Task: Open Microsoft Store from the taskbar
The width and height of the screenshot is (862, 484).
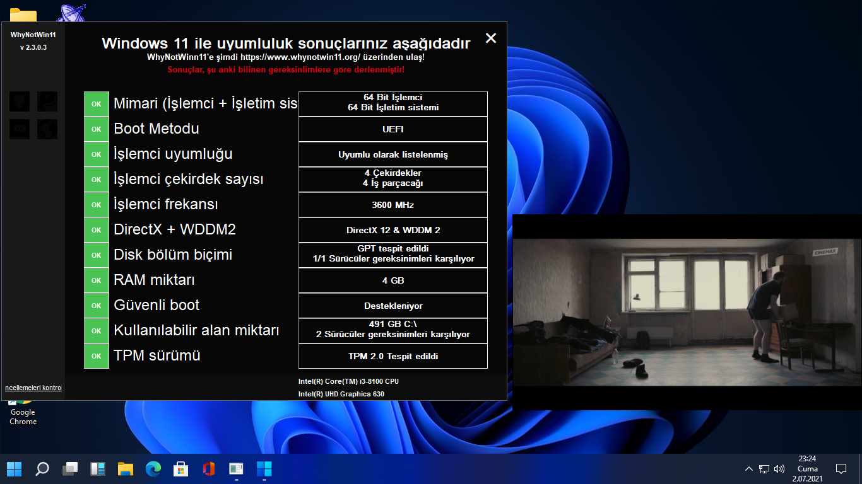Action: tap(181, 469)
